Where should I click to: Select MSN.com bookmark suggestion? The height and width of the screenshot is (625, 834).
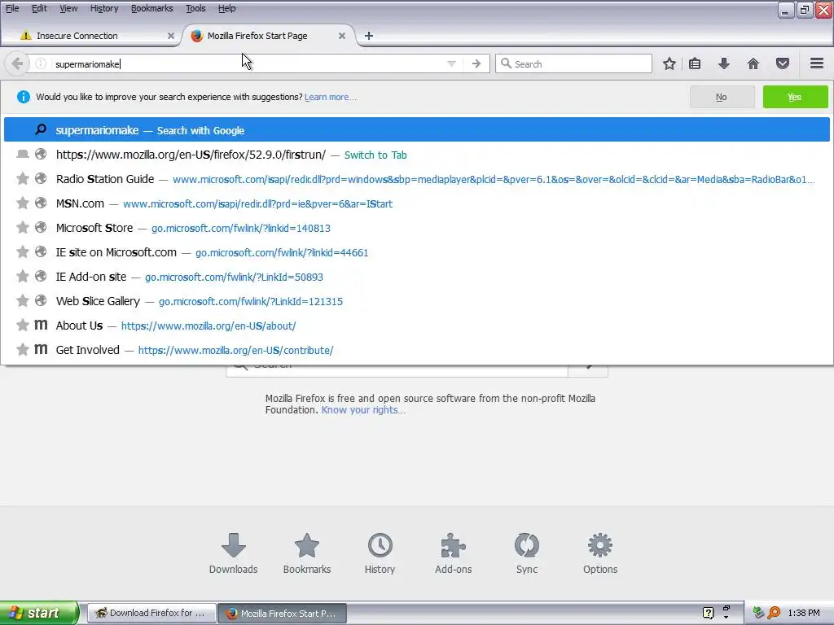(416, 203)
